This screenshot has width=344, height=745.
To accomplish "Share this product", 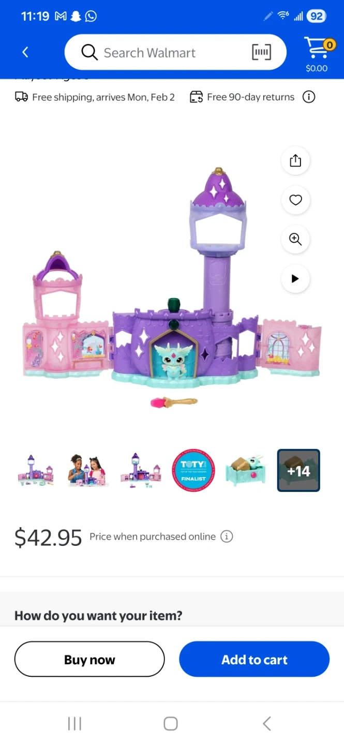I will 295,160.
